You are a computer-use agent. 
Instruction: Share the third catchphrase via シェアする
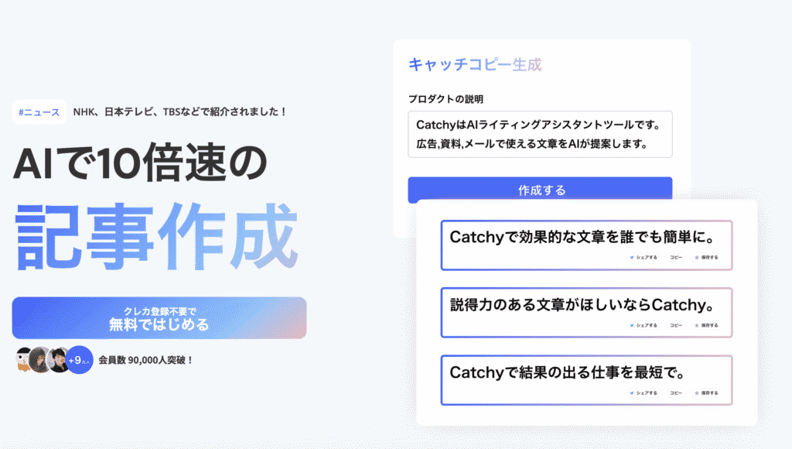[x=644, y=393]
